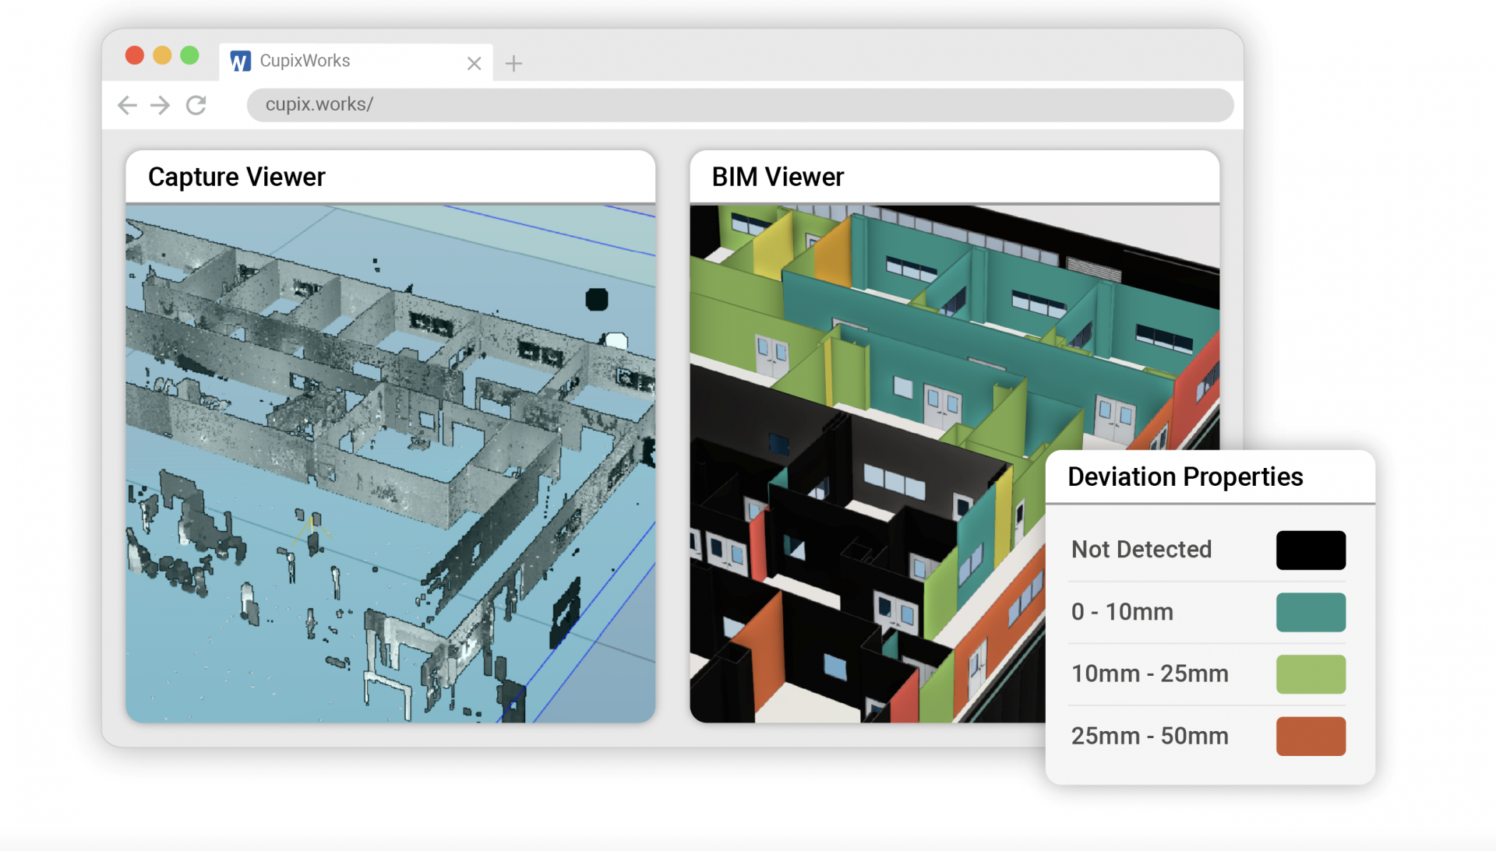Click the CupixWorks favicon in the browser tab

pos(240,61)
